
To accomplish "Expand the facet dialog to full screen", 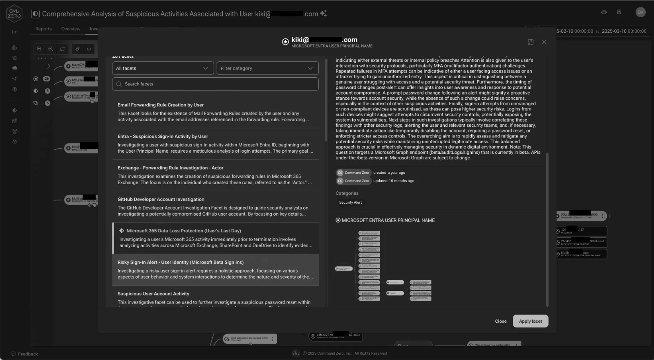I will click(x=531, y=42).
